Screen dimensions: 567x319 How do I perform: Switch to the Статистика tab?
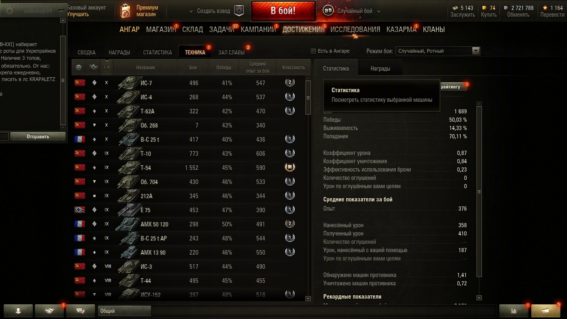tap(157, 52)
